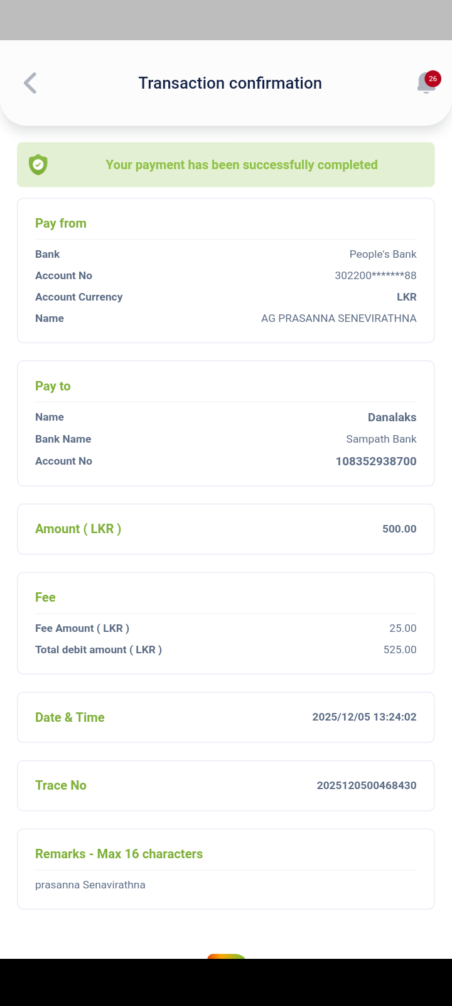Screen dimensions: 452x1006
Task: Tap the recipient account number 108352938700
Action: [376, 461]
